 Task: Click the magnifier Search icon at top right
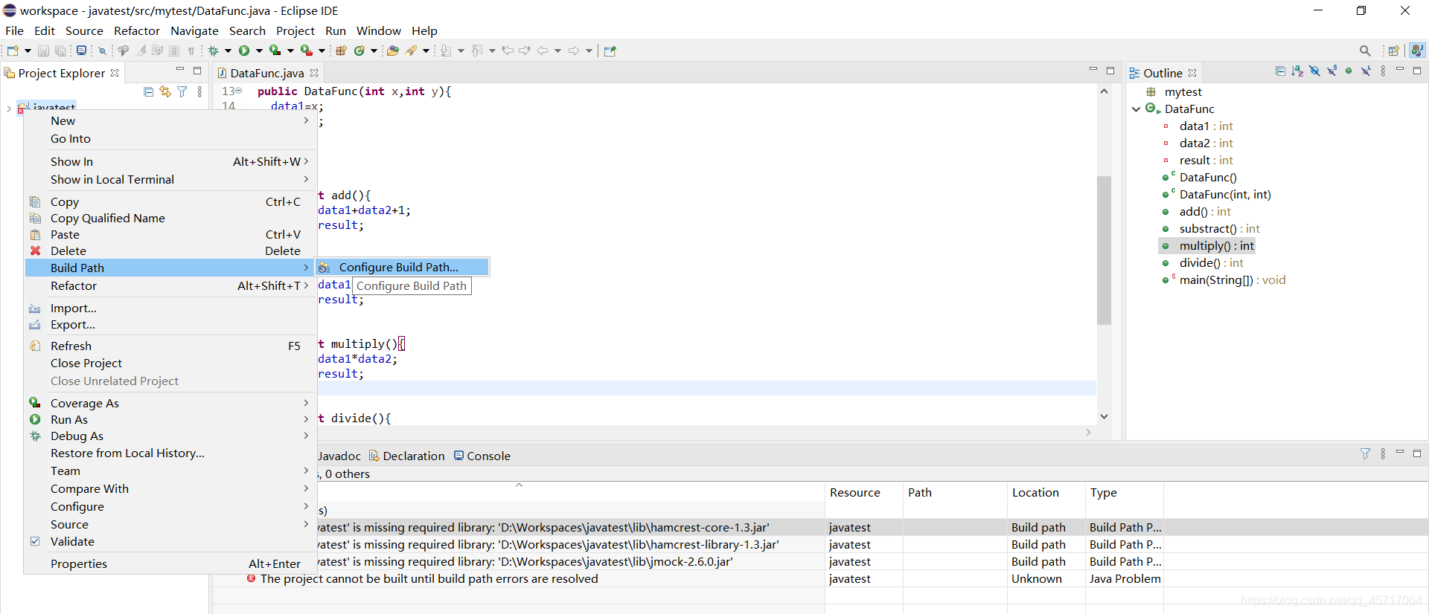coord(1365,51)
